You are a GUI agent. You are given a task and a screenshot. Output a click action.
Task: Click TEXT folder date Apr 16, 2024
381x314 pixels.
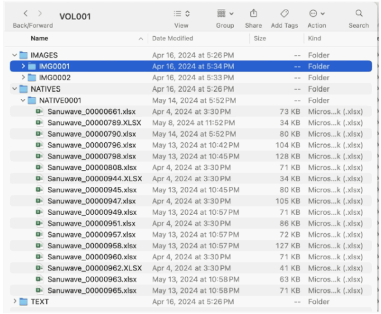(193, 302)
